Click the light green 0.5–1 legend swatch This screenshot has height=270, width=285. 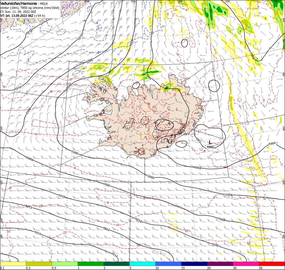click(65, 264)
